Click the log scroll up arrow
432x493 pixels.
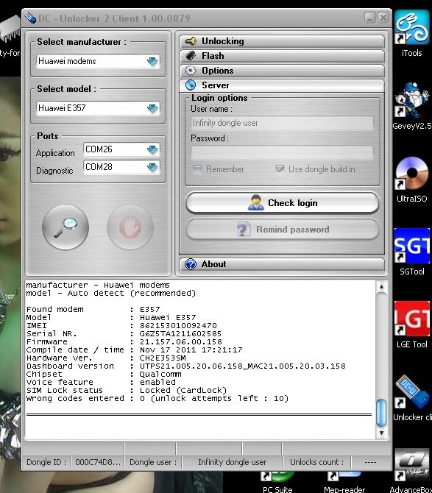point(381,286)
